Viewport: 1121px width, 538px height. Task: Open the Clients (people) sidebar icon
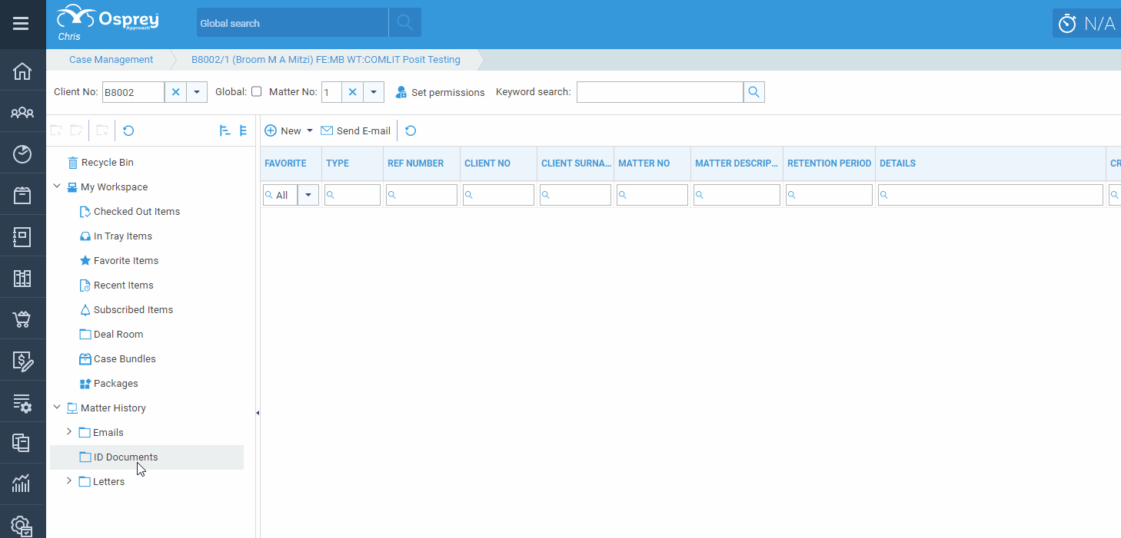(x=22, y=113)
